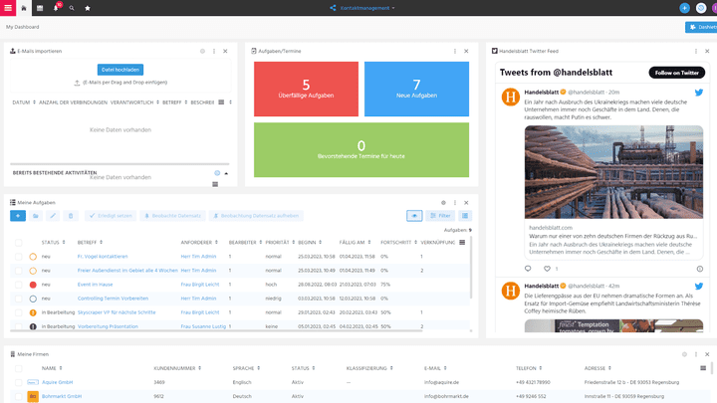This screenshot has height=403, width=717.
Task: Open 'Fr. Vogel kontaktieren' task link
Action: click(x=103, y=256)
